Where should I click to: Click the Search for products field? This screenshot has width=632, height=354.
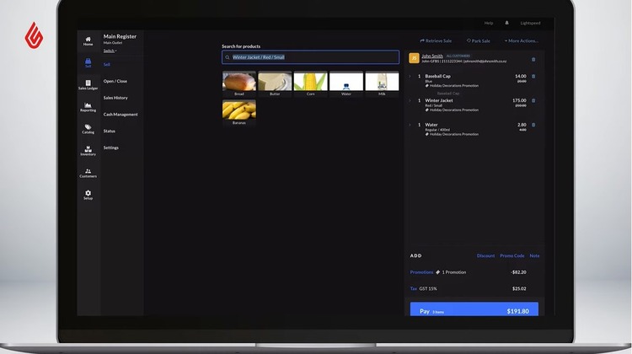coord(310,57)
